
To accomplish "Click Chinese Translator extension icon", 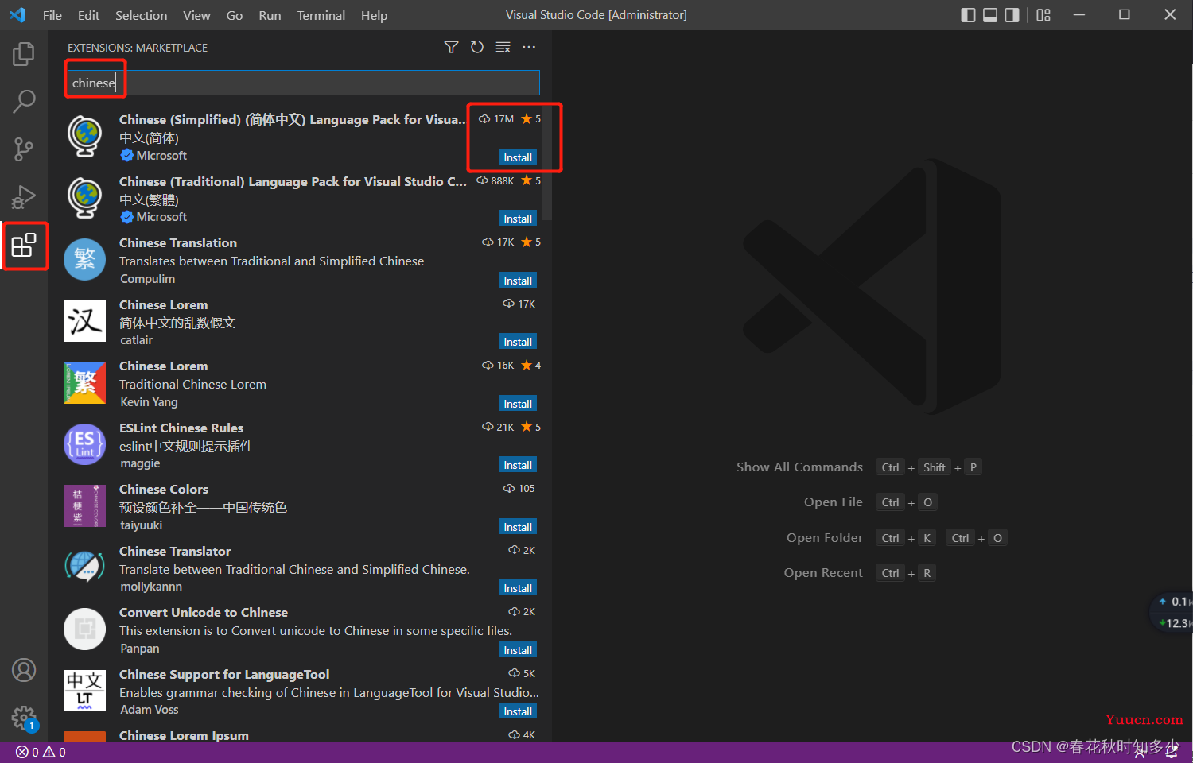I will click(84, 567).
